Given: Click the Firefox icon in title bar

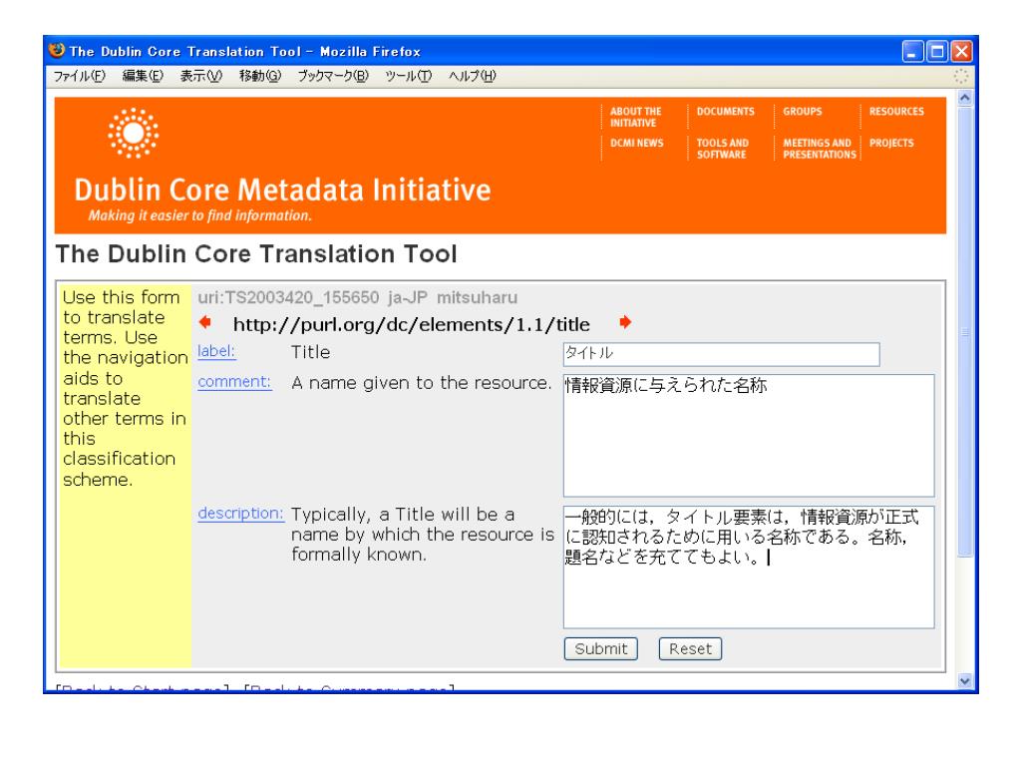Looking at the screenshot, I should click(57, 50).
